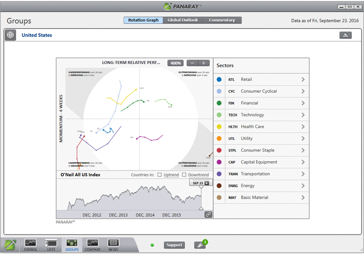Screen dimensions: 364x254
Task: Click the DEC, 2013 label on index chart
Action: click(118, 215)
